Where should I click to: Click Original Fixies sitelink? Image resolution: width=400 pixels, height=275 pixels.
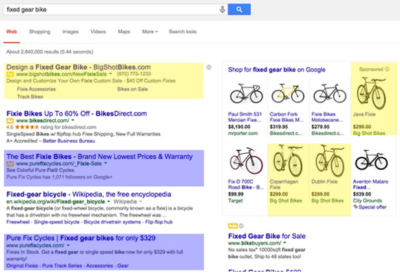22,266
